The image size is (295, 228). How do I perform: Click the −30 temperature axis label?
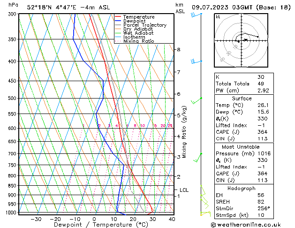[x=36, y=219]
